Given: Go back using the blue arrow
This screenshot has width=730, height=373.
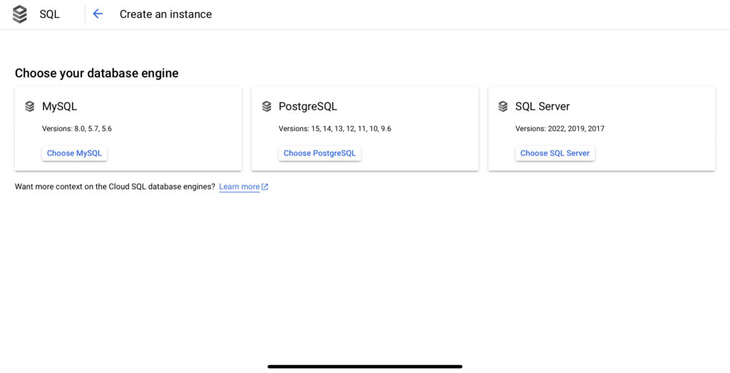Looking at the screenshot, I should 98,14.
